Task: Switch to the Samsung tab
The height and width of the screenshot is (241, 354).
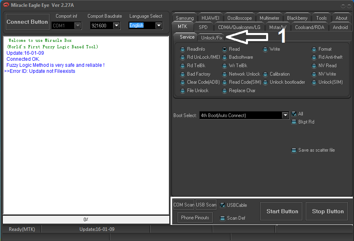Action: (185, 18)
